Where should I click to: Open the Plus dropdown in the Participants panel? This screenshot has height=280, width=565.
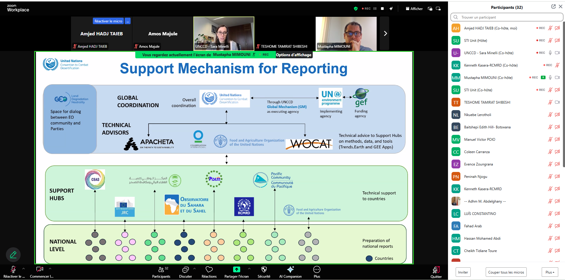coord(550,272)
